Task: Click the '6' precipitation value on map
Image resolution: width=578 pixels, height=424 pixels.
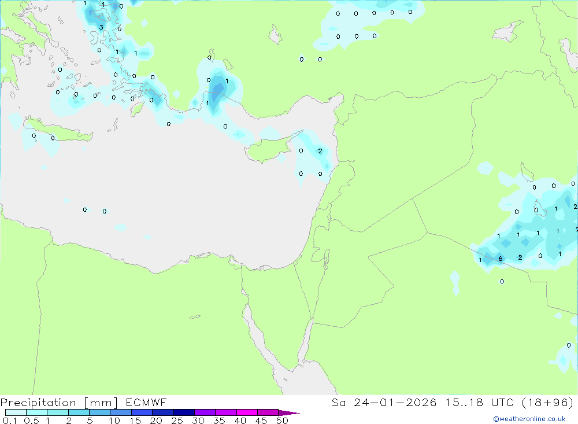Action: tap(500, 259)
